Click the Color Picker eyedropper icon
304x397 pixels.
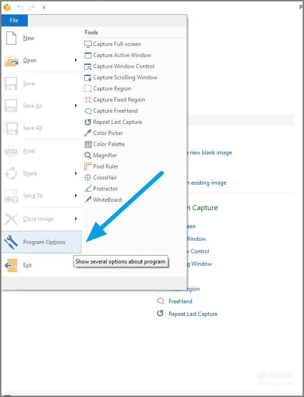pyautogui.click(x=88, y=133)
